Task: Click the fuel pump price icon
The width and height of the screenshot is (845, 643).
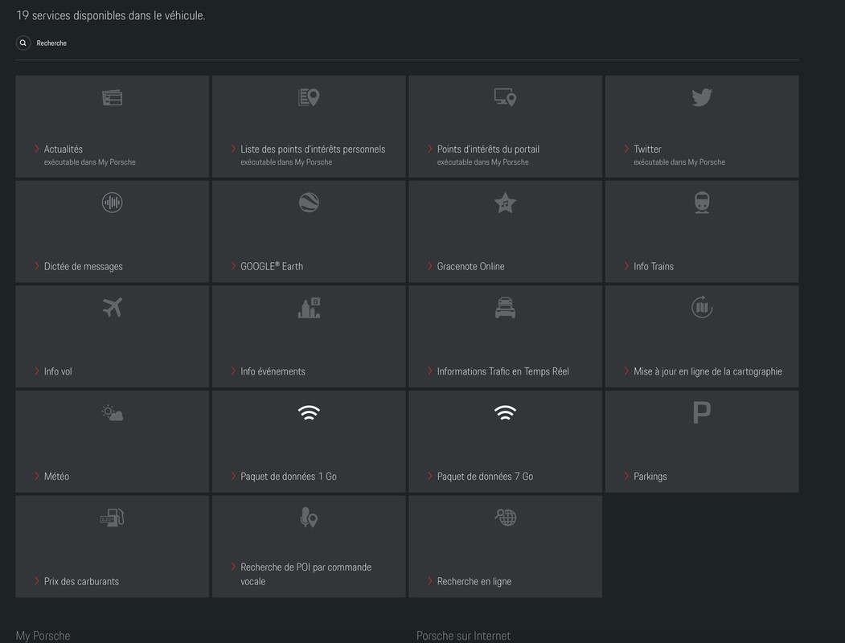Action: pyautogui.click(x=112, y=518)
